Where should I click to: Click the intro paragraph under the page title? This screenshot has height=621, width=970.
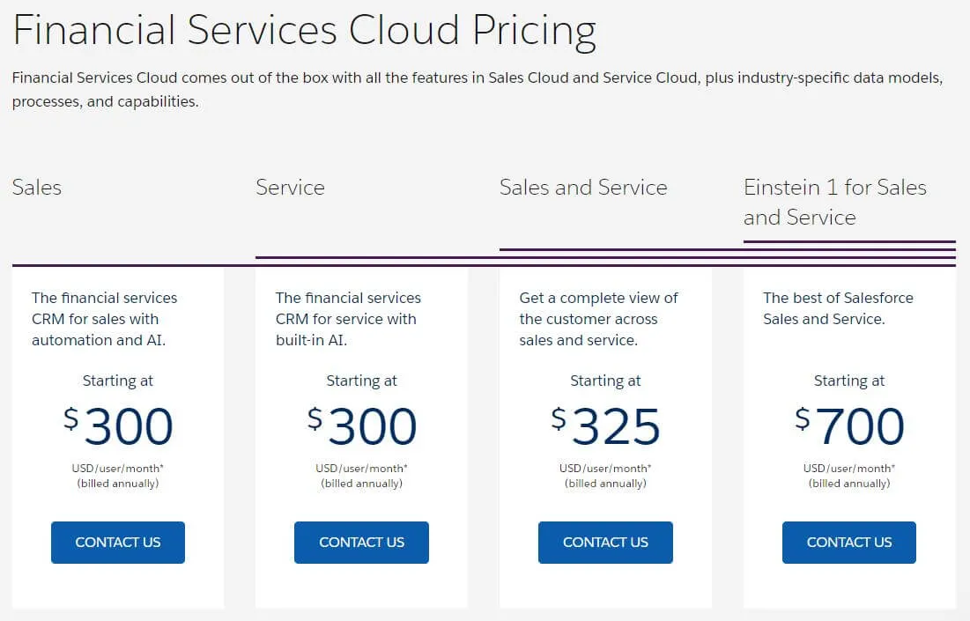click(477, 89)
